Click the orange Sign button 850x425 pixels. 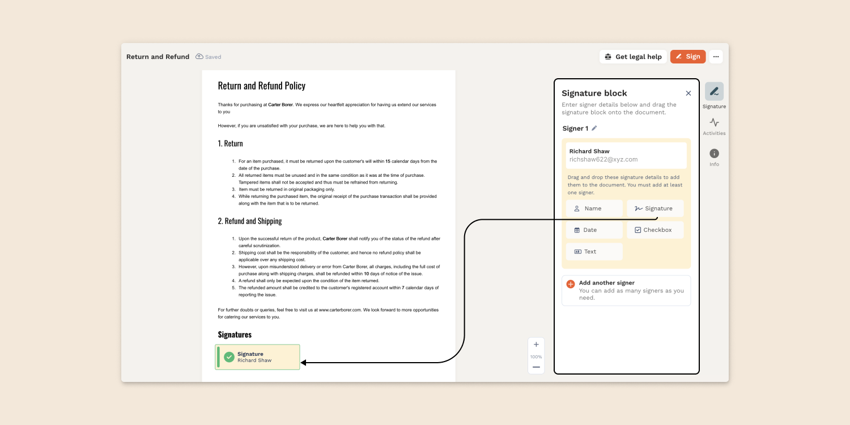tap(688, 57)
